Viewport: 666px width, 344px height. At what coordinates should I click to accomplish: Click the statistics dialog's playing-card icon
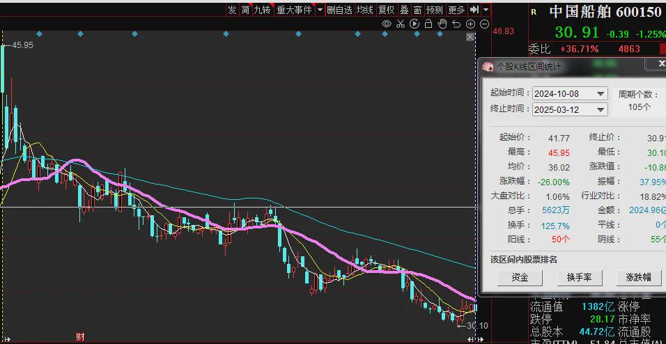[x=488, y=67]
